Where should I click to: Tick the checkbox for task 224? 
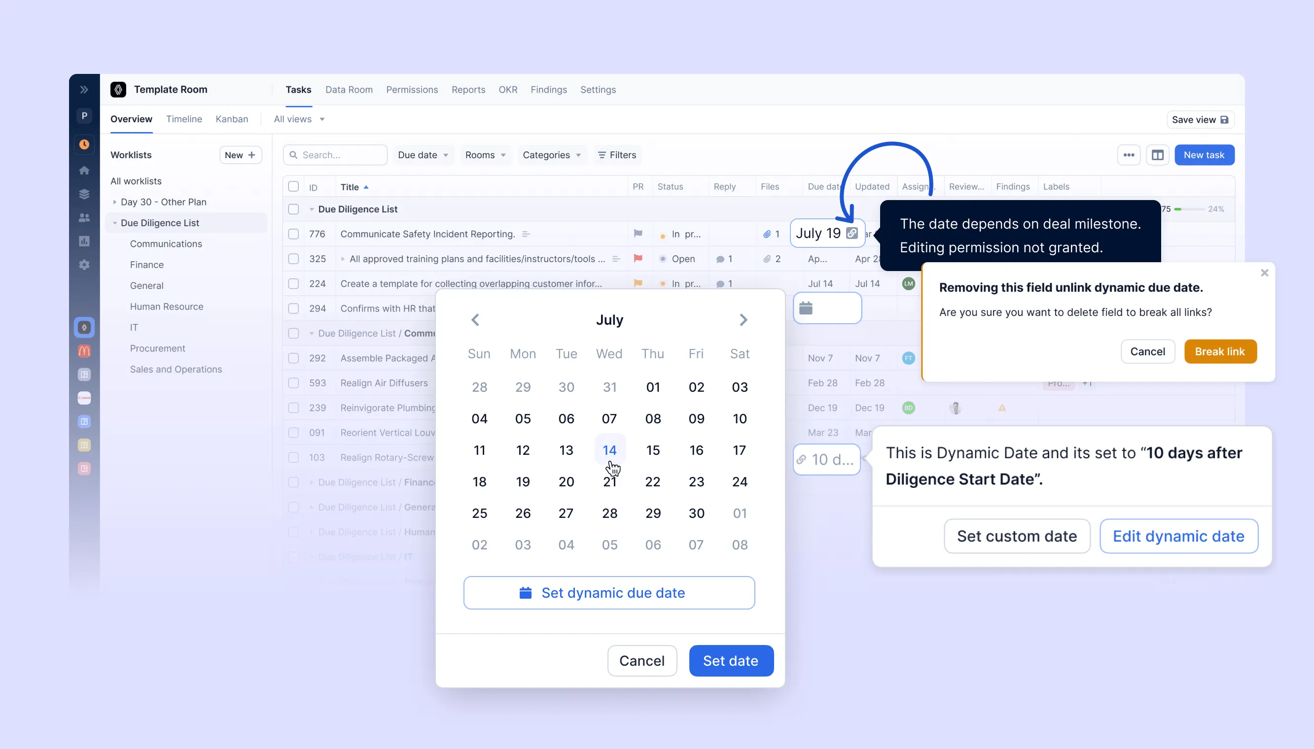coord(293,283)
